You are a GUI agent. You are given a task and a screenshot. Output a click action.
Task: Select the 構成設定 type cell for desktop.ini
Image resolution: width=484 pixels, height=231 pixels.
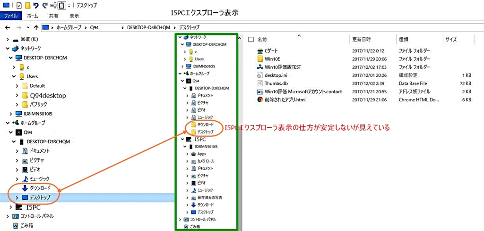[408, 75]
